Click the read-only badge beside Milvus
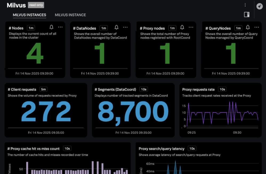Screen dimensions: 266x174 (x=36, y=5)
